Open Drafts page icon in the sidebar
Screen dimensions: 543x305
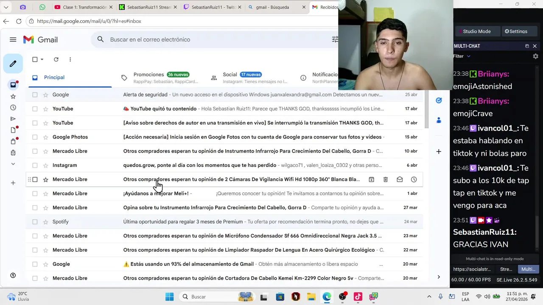13,130
